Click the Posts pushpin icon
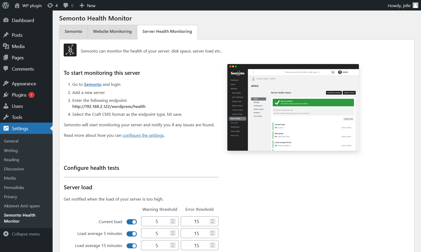The image size is (421, 252). click(6, 35)
